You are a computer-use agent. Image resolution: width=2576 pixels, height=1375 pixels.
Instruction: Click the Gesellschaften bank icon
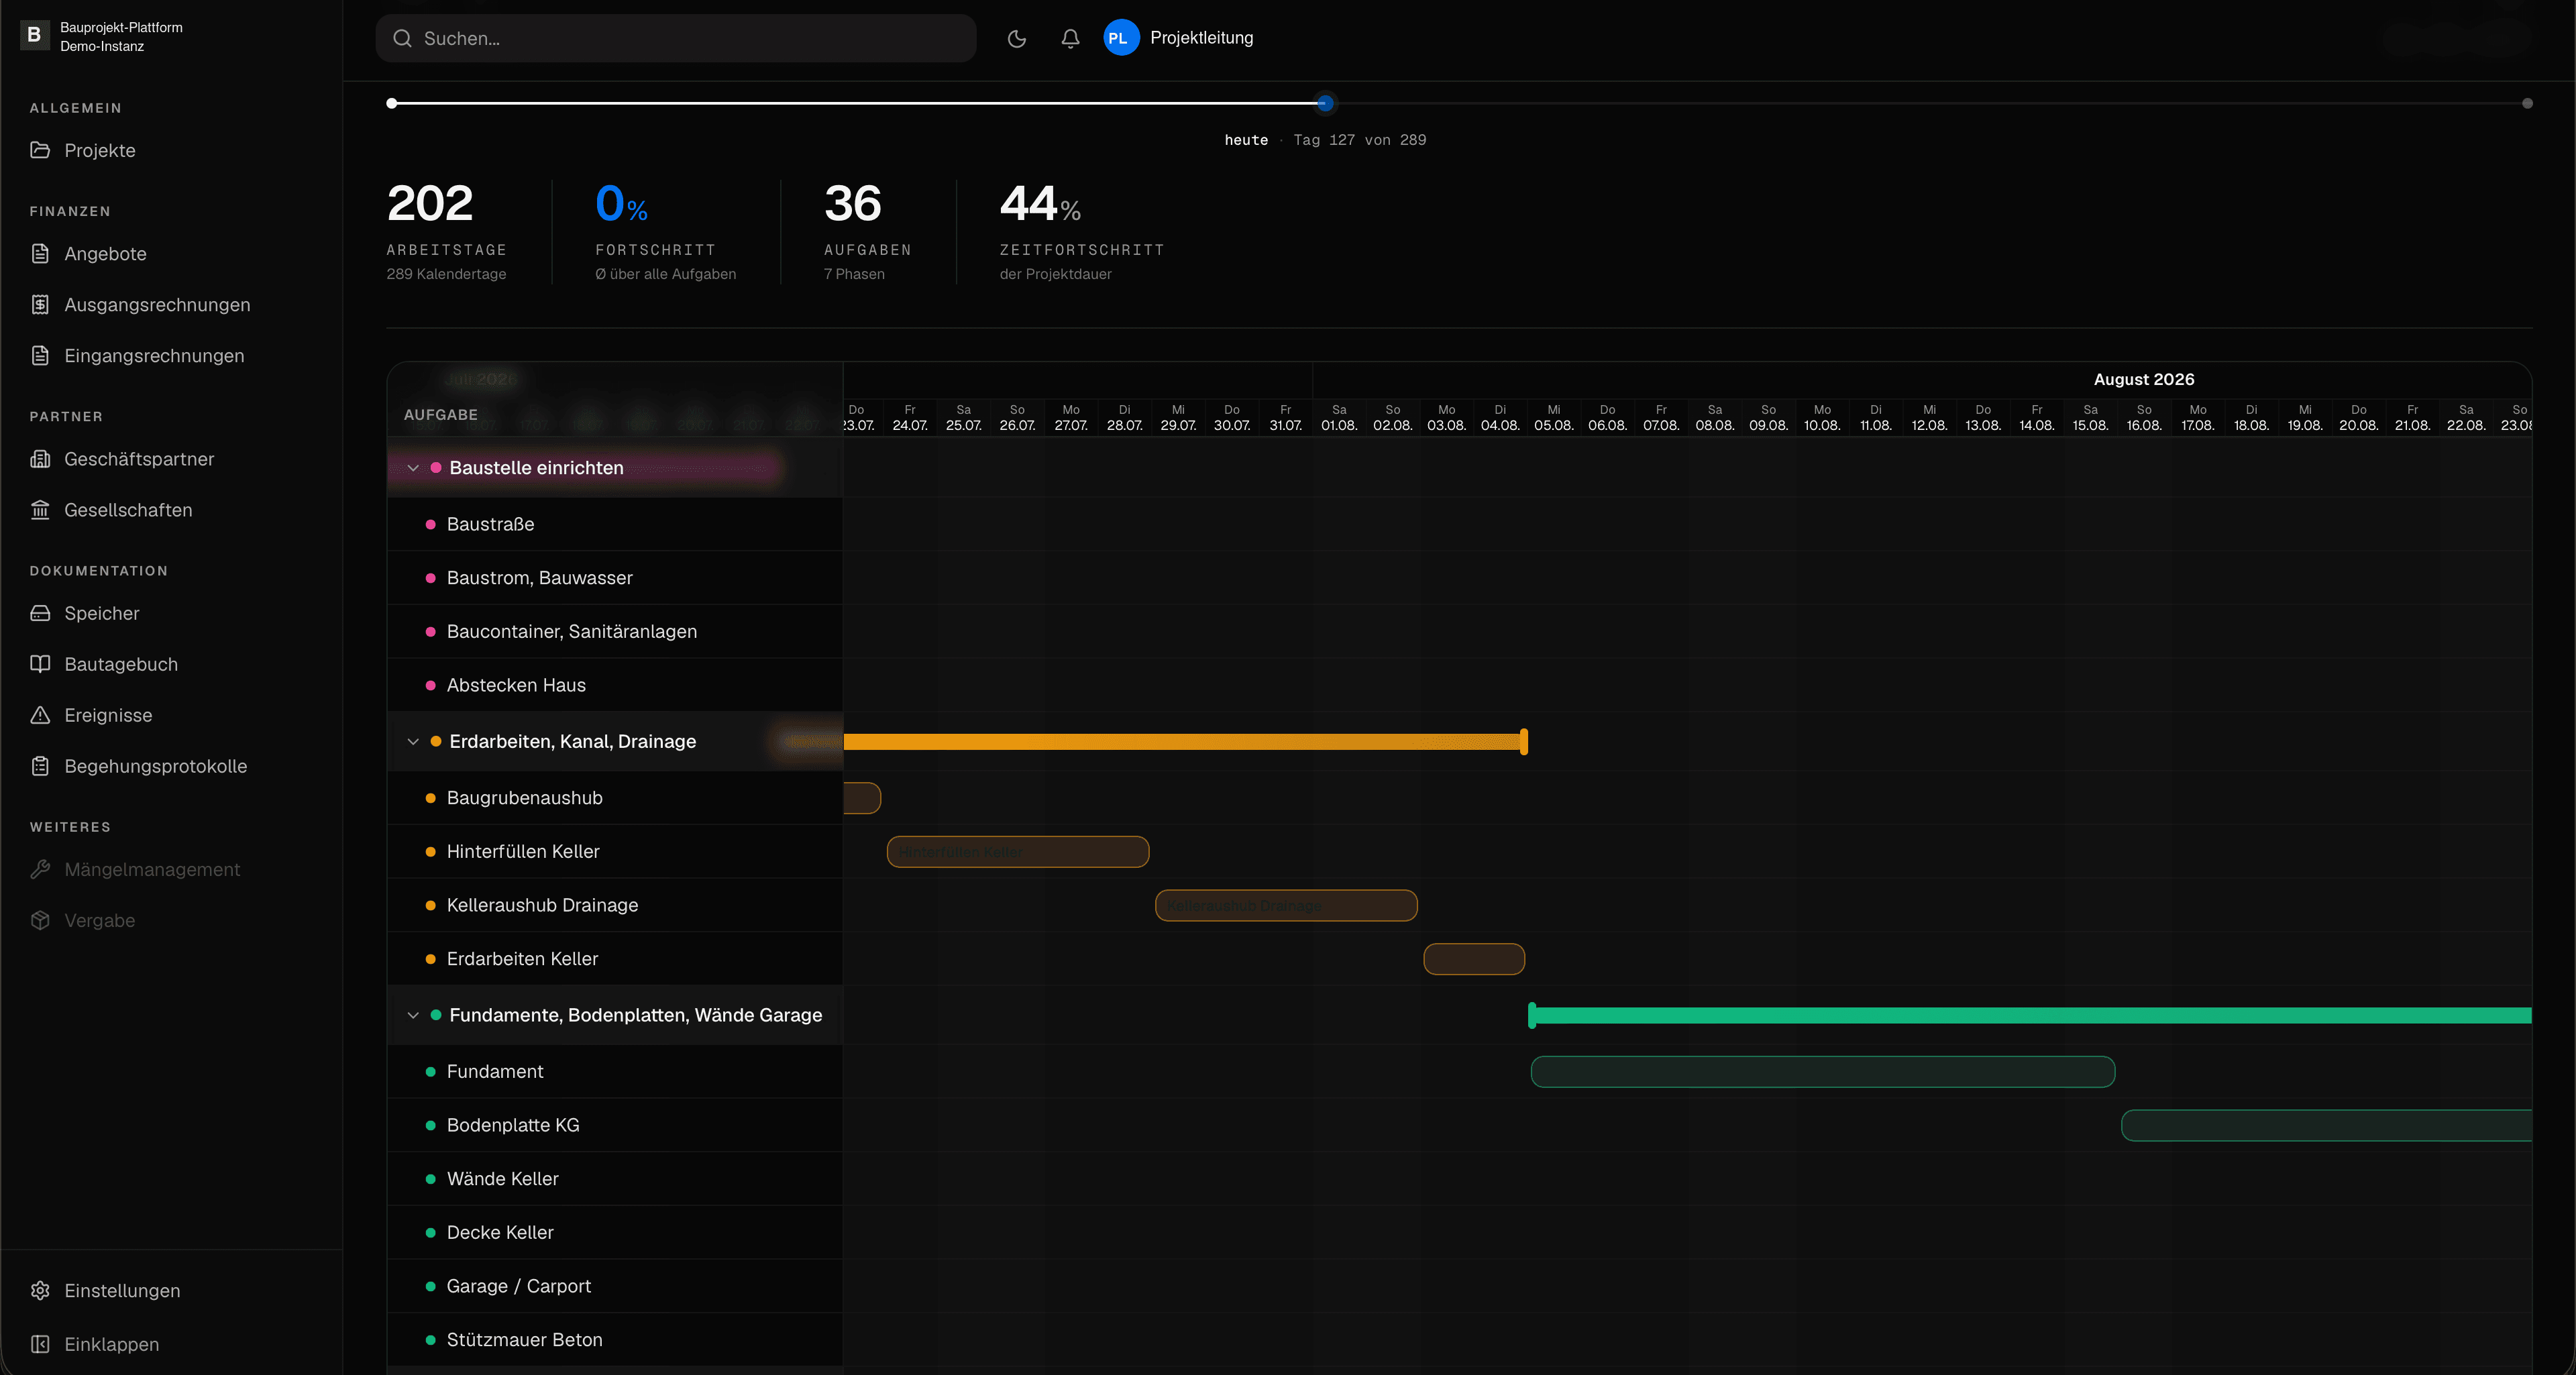pyautogui.click(x=40, y=510)
